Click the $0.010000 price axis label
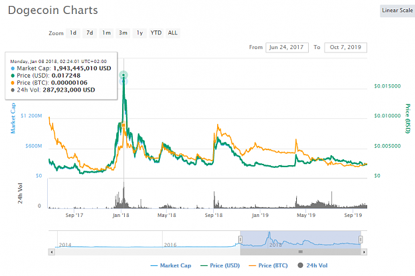Screen dimensions: 415x276 coord(387,116)
